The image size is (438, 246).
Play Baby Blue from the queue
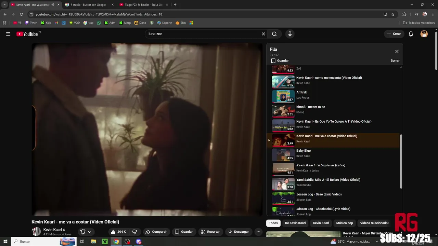(333, 154)
